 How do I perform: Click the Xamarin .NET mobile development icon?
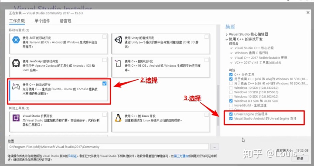(16, 40)
